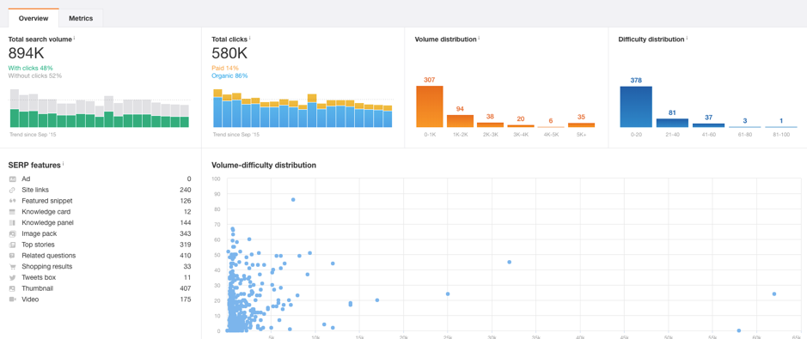Click the 894K total search volume value
The width and height of the screenshot is (807, 339).
click(x=27, y=53)
